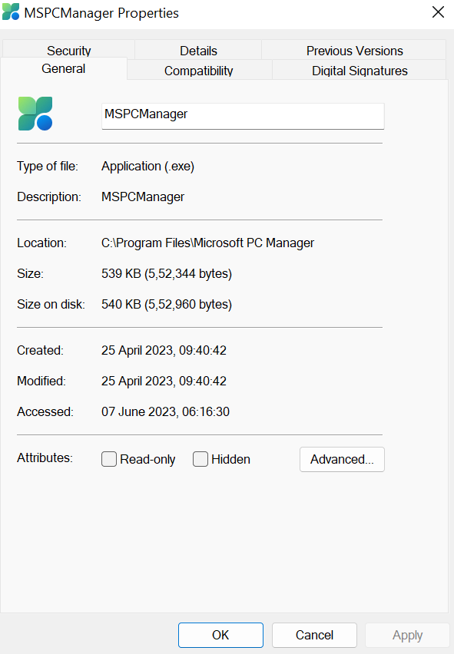Click the large MSPCManager application icon
Viewport: 454px width, 654px height.
click(x=35, y=114)
